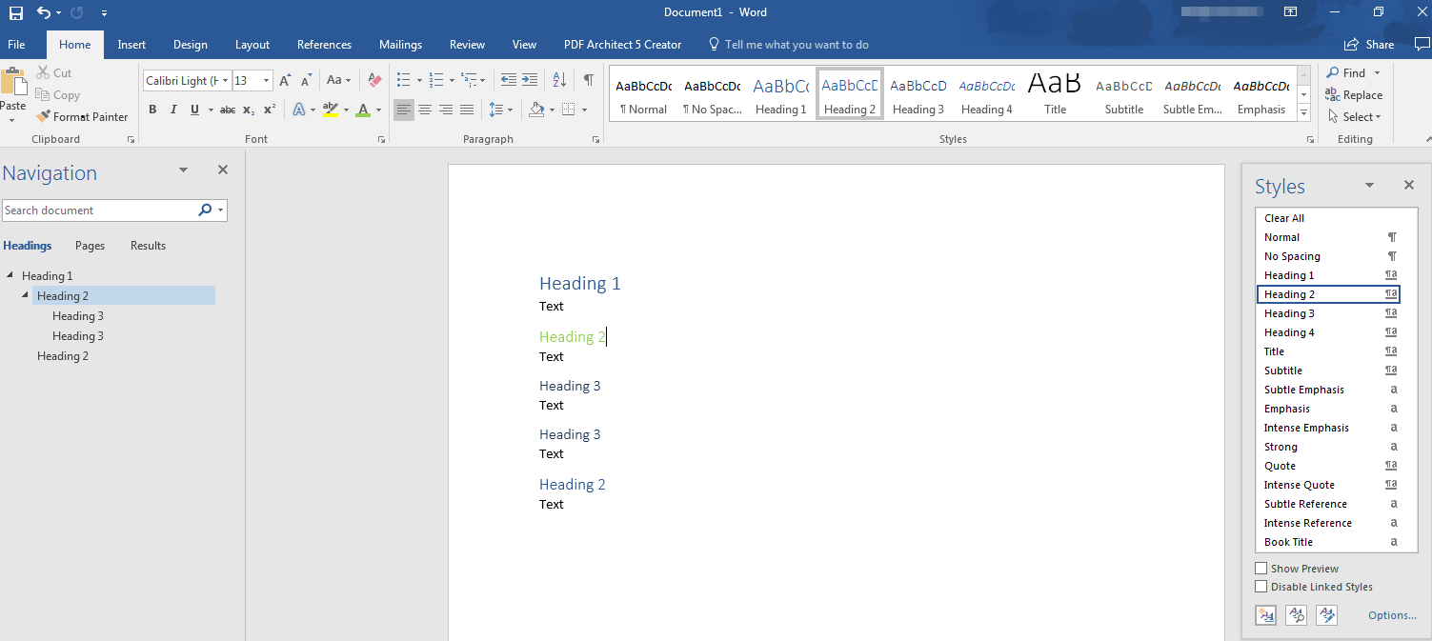Click the Bold formatting icon

pos(152,110)
